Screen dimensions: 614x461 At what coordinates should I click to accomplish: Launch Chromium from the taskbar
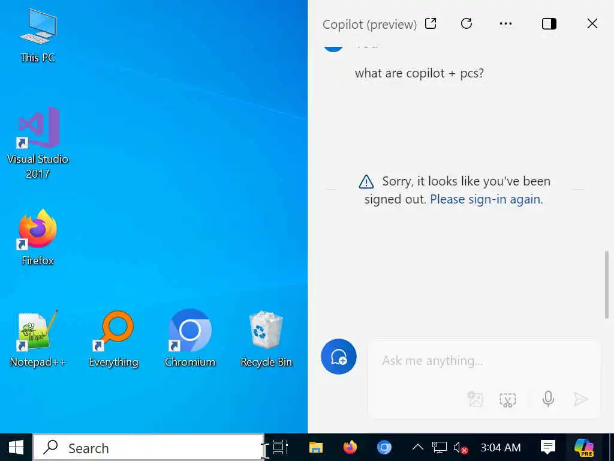click(x=384, y=447)
